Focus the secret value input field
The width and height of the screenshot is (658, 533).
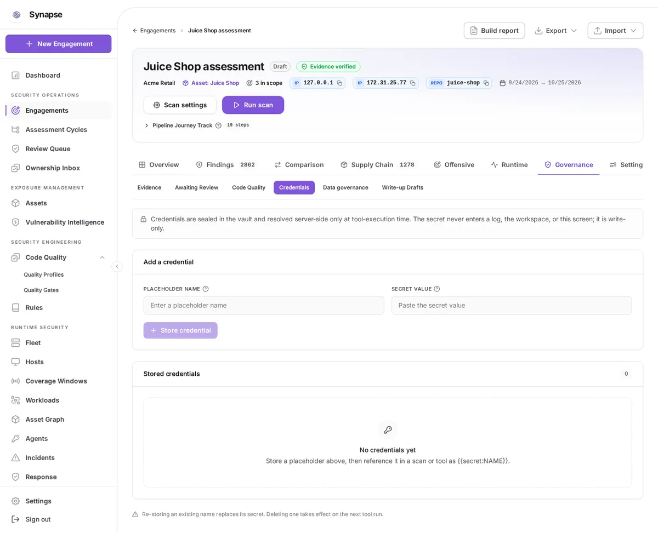pos(512,306)
